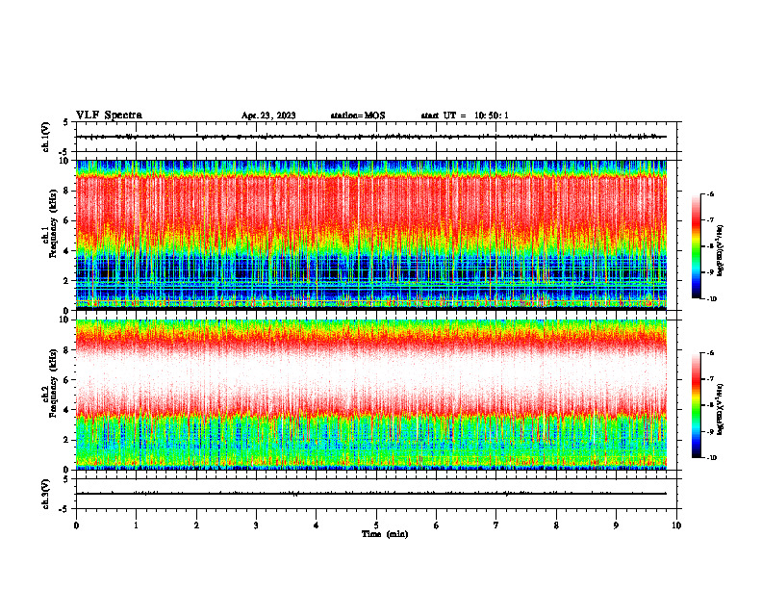The width and height of the screenshot is (762, 589).
Task: Click ch.1 color bar value "-9"
Action: [710, 272]
